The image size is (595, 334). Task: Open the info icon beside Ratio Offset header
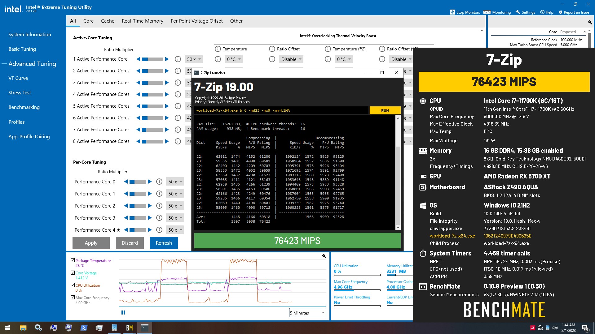272,49
